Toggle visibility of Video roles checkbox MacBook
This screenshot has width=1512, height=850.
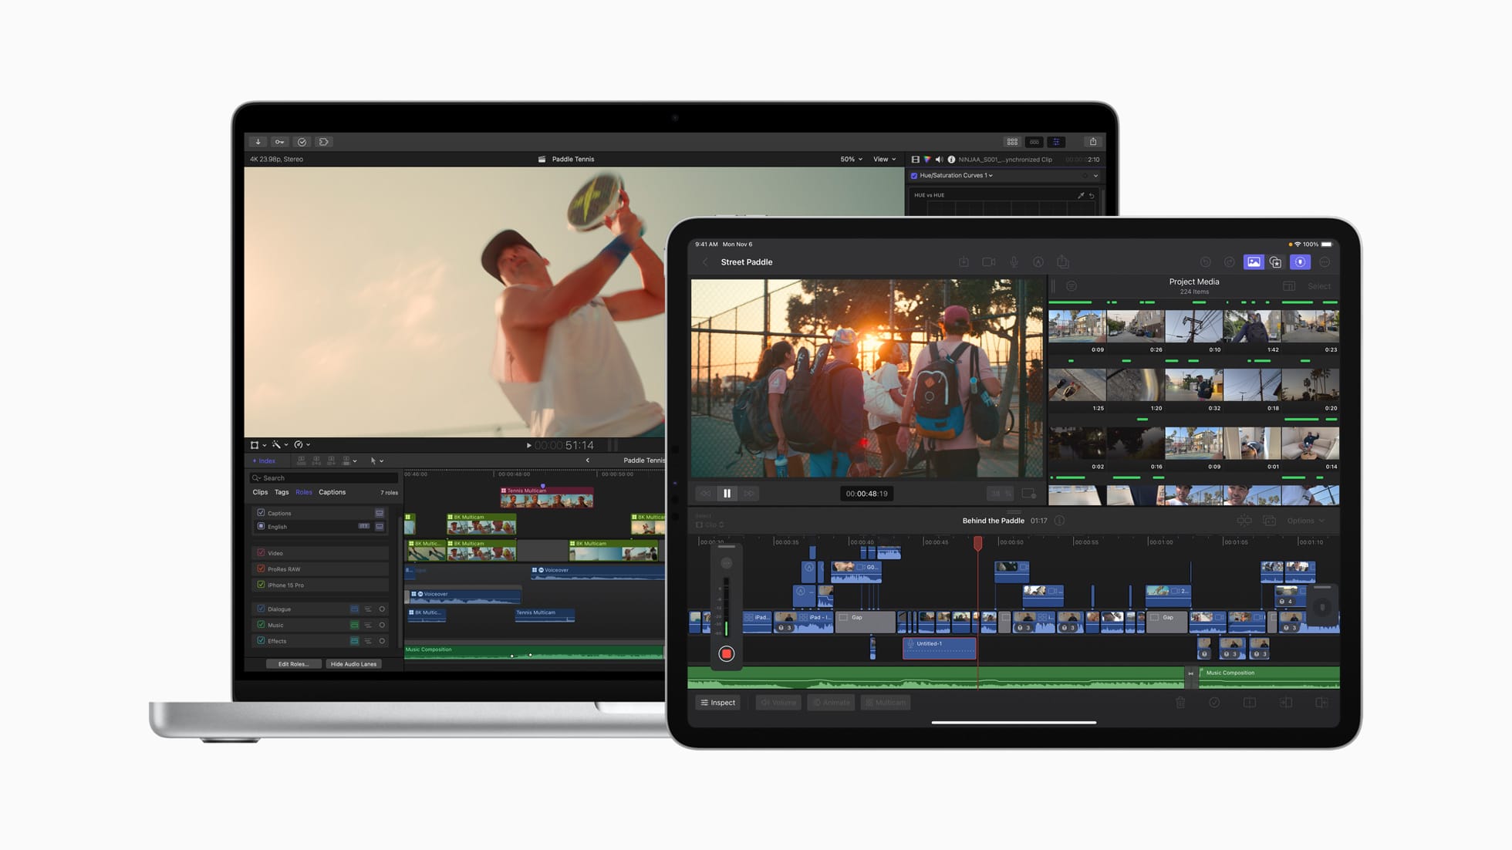coord(261,552)
